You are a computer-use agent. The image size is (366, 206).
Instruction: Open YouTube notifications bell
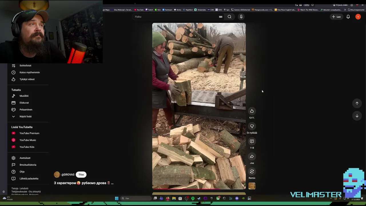348,17
